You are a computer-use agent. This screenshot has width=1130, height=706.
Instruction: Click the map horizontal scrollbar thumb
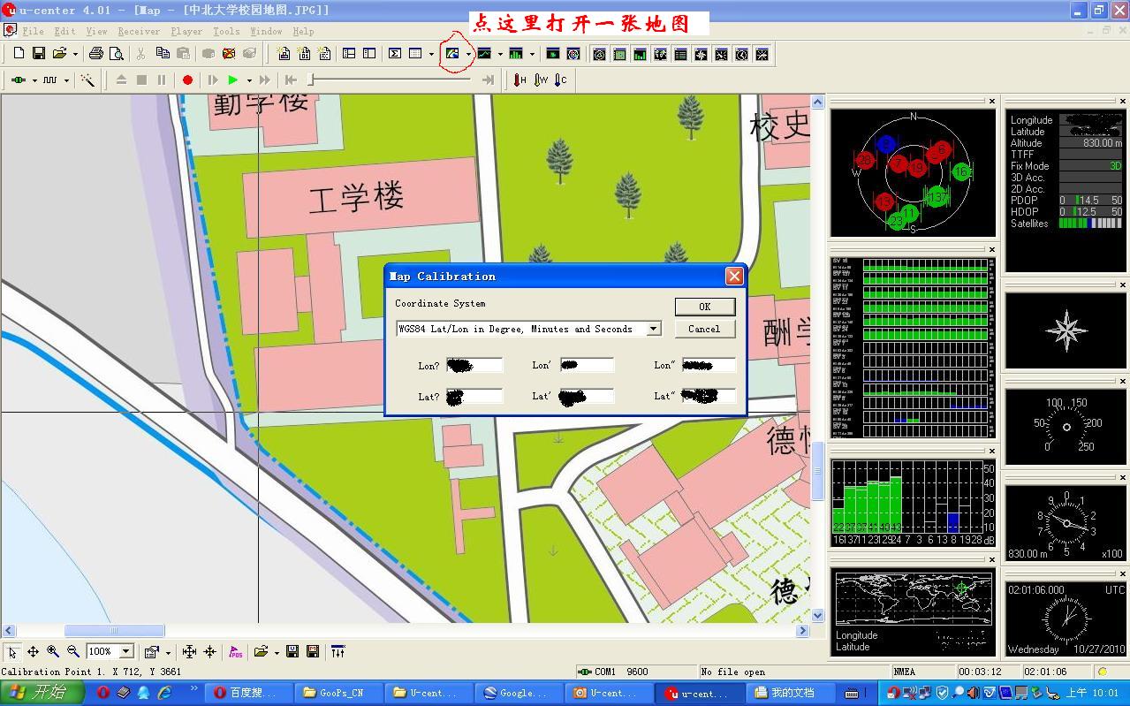click(x=114, y=631)
